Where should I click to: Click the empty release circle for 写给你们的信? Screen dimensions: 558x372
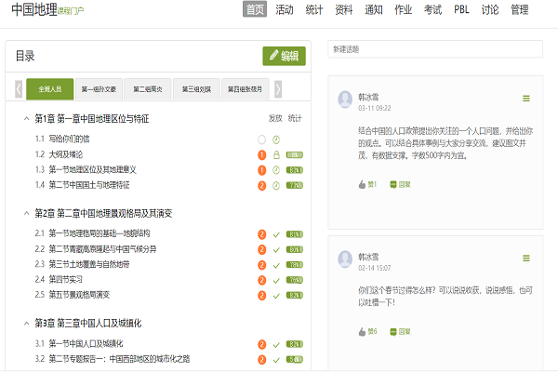[x=262, y=139]
